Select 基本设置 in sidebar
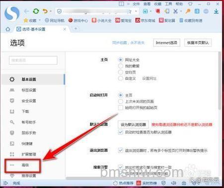 pyautogui.click(x=33, y=79)
